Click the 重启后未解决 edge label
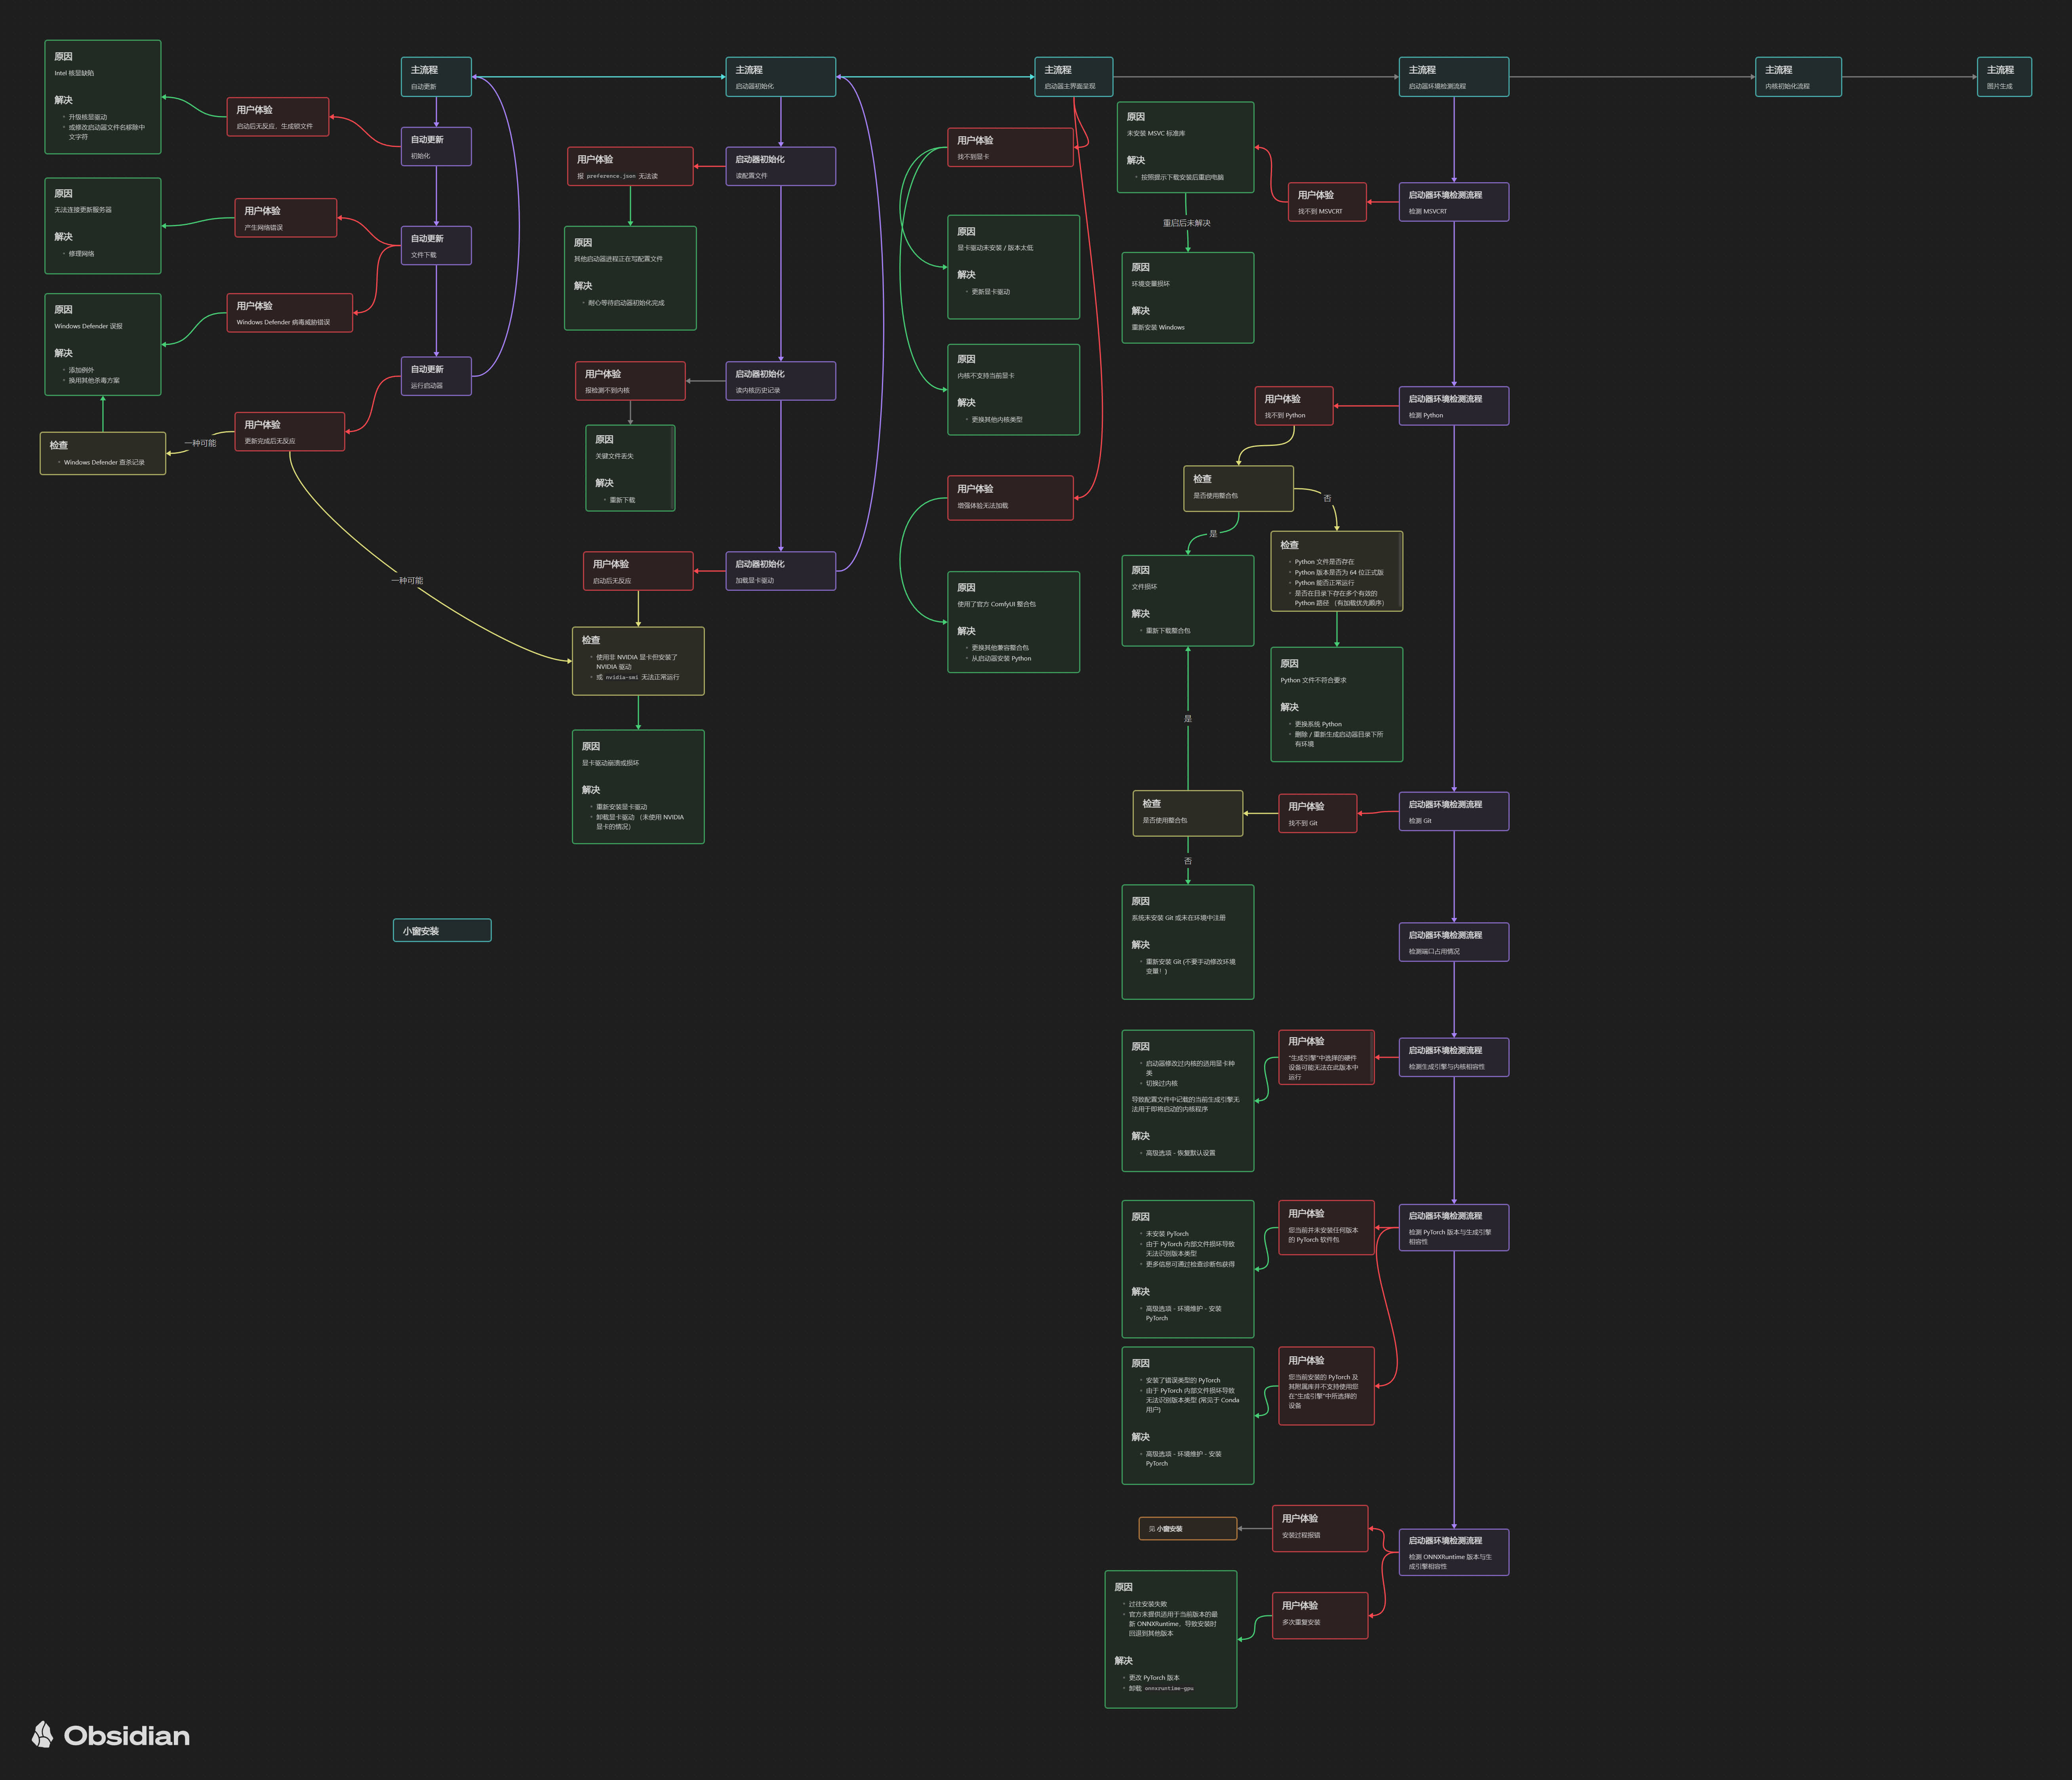The image size is (2072, 1780). (x=1186, y=223)
